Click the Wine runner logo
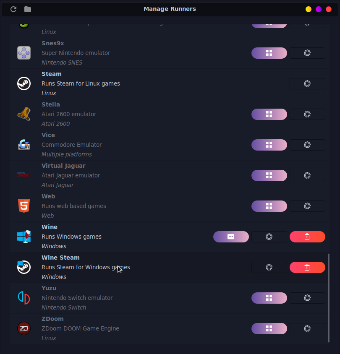The image size is (340, 354). pos(24,237)
